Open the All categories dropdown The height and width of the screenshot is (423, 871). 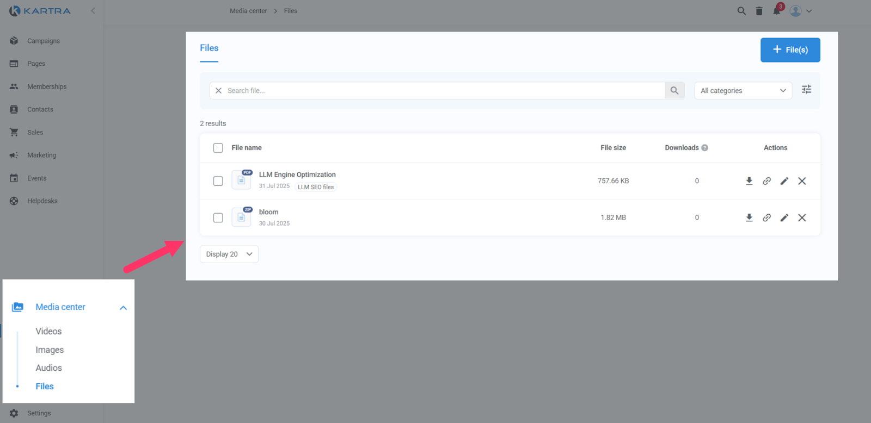point(743,91)
